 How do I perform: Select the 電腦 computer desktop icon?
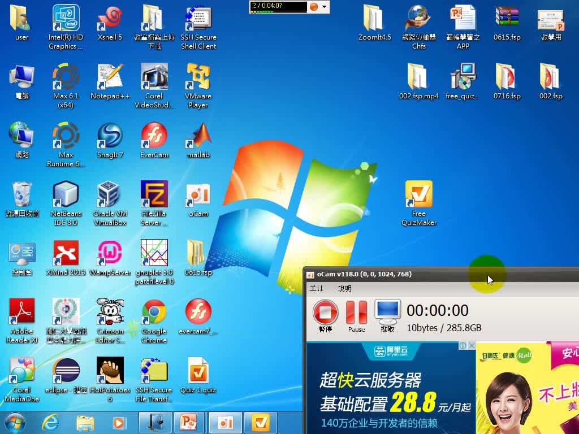[22, 81]
